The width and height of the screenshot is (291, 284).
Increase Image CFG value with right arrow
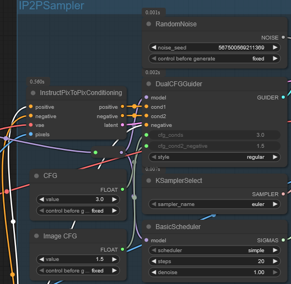coord(115,259)
